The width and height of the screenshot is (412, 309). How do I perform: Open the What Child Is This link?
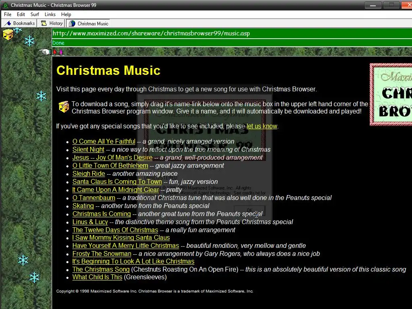(x=97, y=277)
